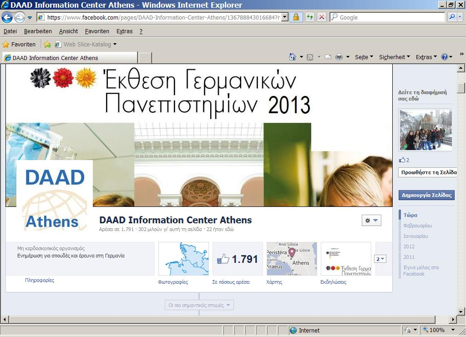
Task: Click the Stop loading red X icon
Action: click(322, 17)
